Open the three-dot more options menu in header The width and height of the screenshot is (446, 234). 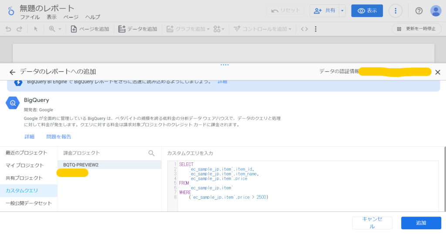click(x=395, y=11)
